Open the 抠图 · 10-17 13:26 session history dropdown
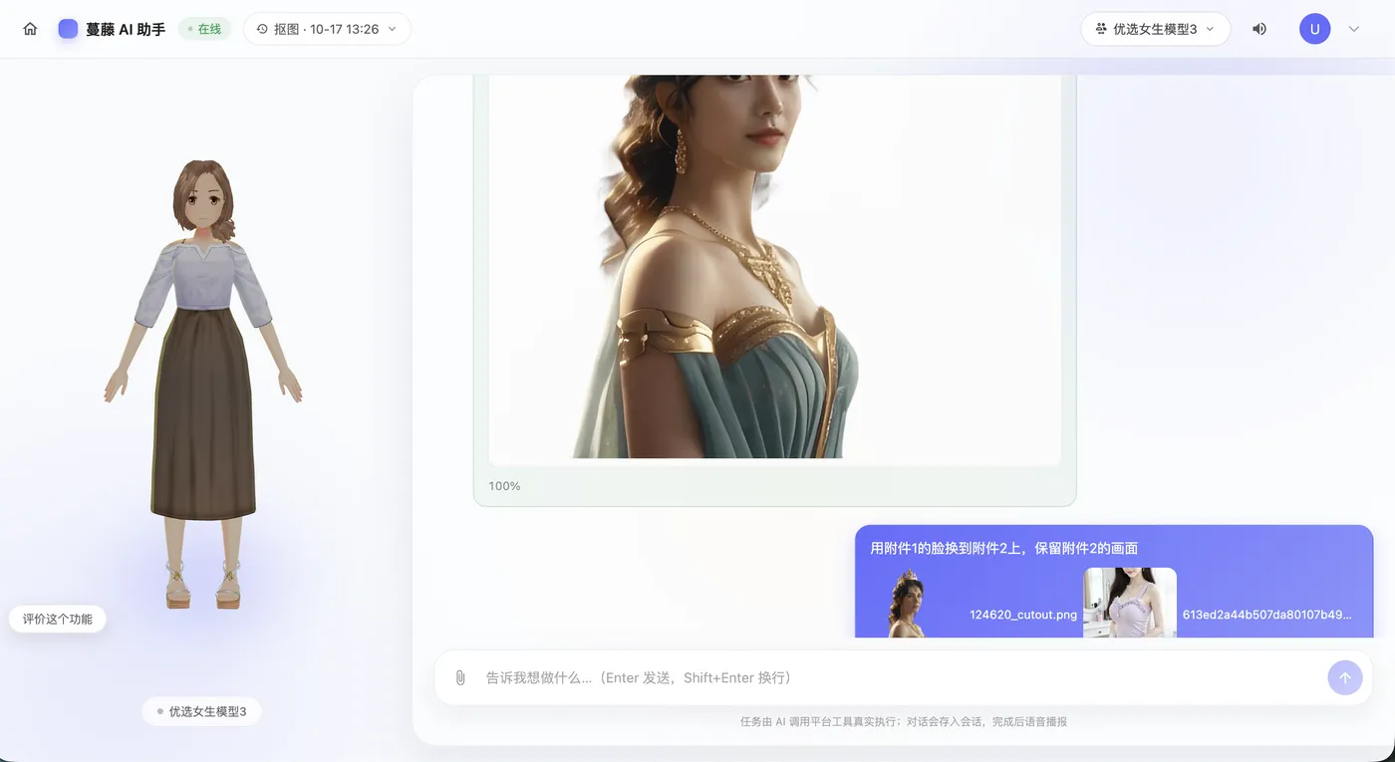 click(x=327, y=29)
